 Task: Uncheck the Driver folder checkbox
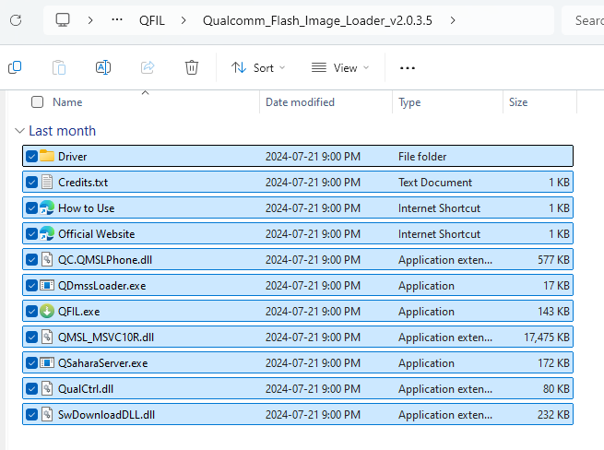31,157
